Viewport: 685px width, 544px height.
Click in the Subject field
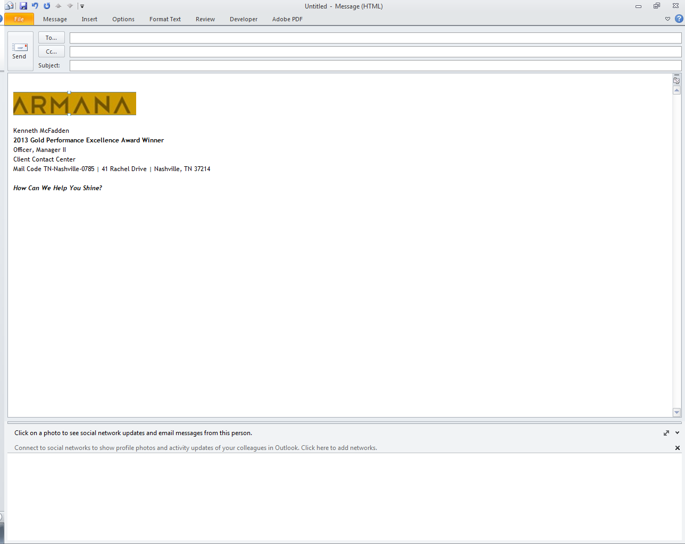coord(375,65)
